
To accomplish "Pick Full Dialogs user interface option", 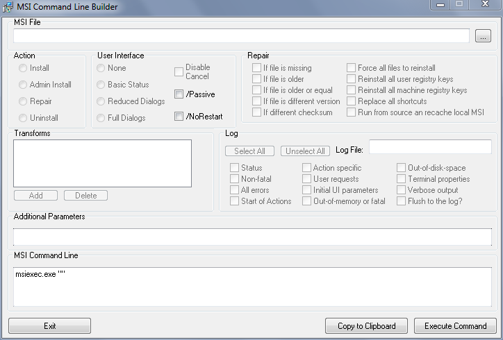I will tap(101, 118).
